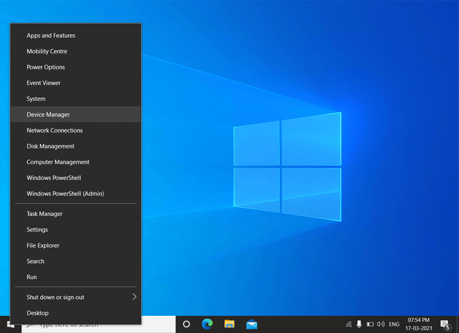Click the Cortana circle icon
The image size is (459, 333).
tap(186, 324)
